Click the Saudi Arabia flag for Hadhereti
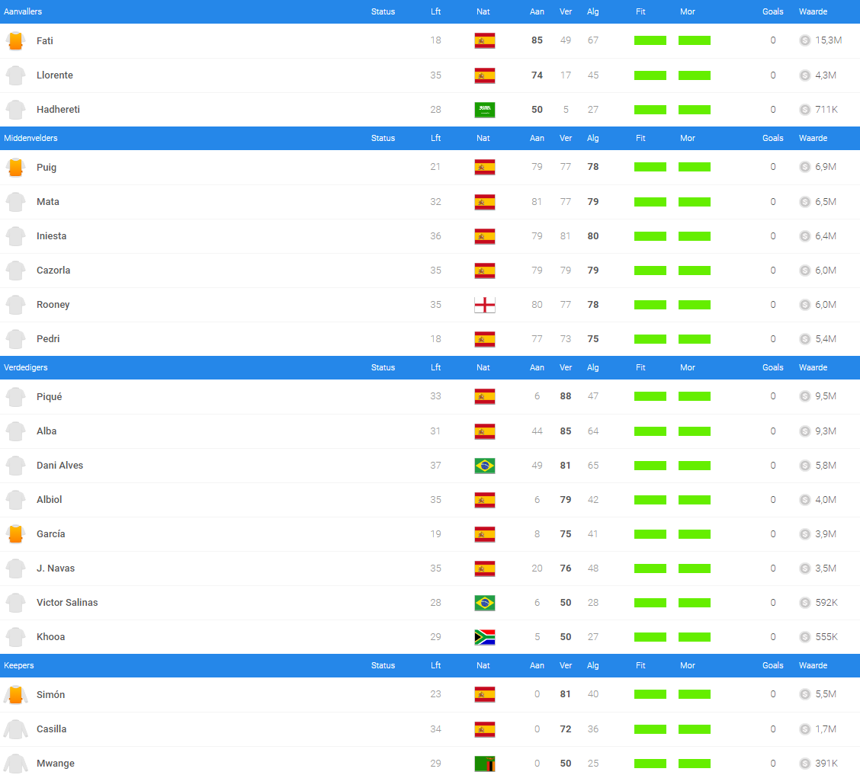The height and width of the screenshot is (775, 860). (485, 110)
